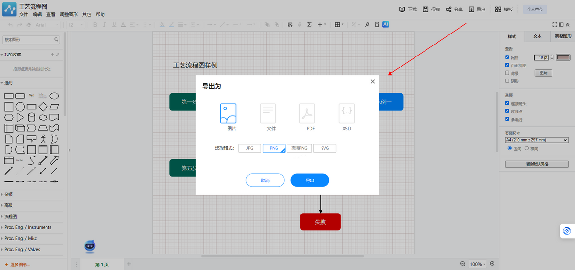Select PNG format
Viewport: 575px width, 270px height.
coord(274,148)
